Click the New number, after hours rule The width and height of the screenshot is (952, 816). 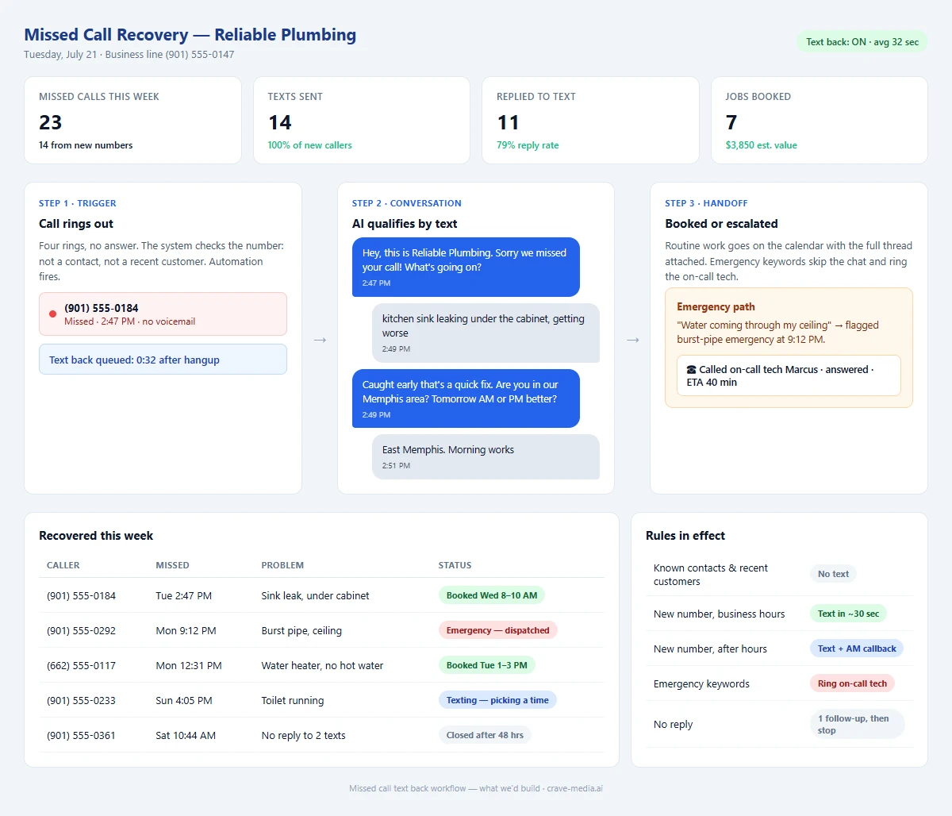[x=710, y=649]
